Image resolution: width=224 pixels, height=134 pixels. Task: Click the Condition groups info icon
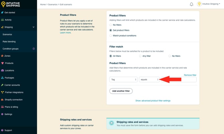(33, 49)
